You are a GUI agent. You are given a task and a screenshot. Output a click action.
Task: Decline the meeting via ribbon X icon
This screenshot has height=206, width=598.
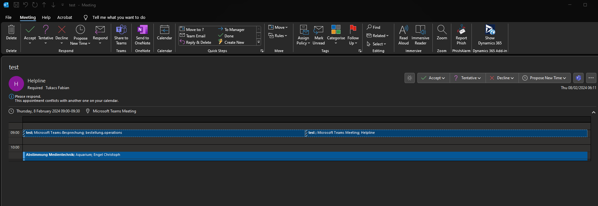click(62, 30)
